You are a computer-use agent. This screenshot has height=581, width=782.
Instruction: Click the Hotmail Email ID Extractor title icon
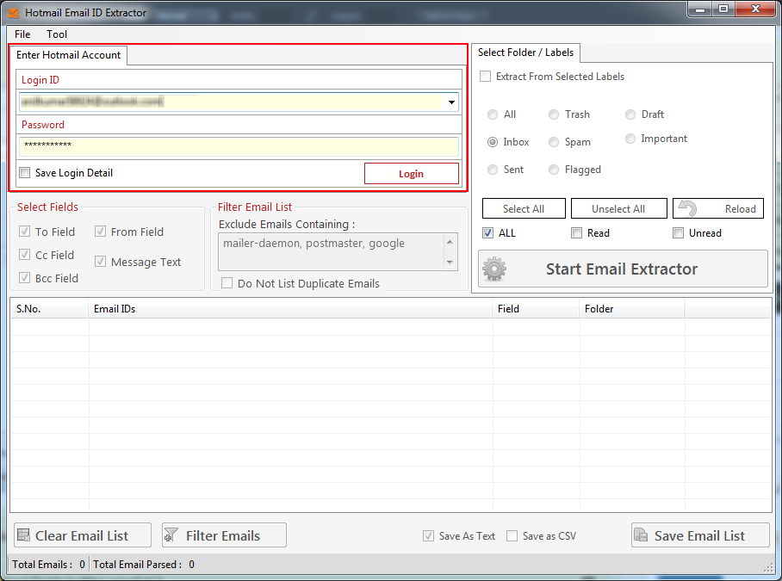click(x=14, y=12)
